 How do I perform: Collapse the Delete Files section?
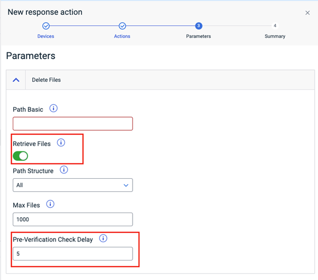coord(16,80)
